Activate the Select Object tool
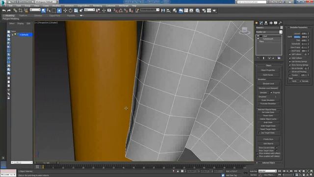The height and width of the screenshot is (177, 314). [44, 10]
